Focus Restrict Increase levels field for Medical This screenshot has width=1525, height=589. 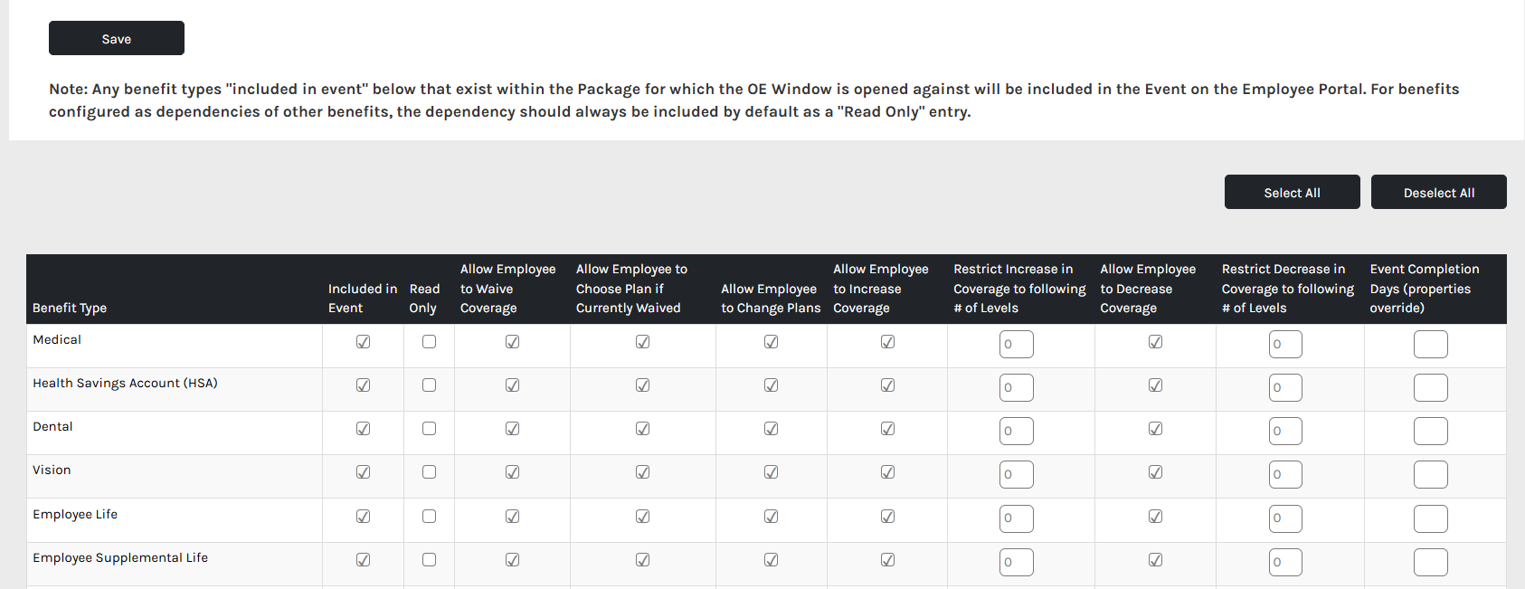[x=1016, y=344]
